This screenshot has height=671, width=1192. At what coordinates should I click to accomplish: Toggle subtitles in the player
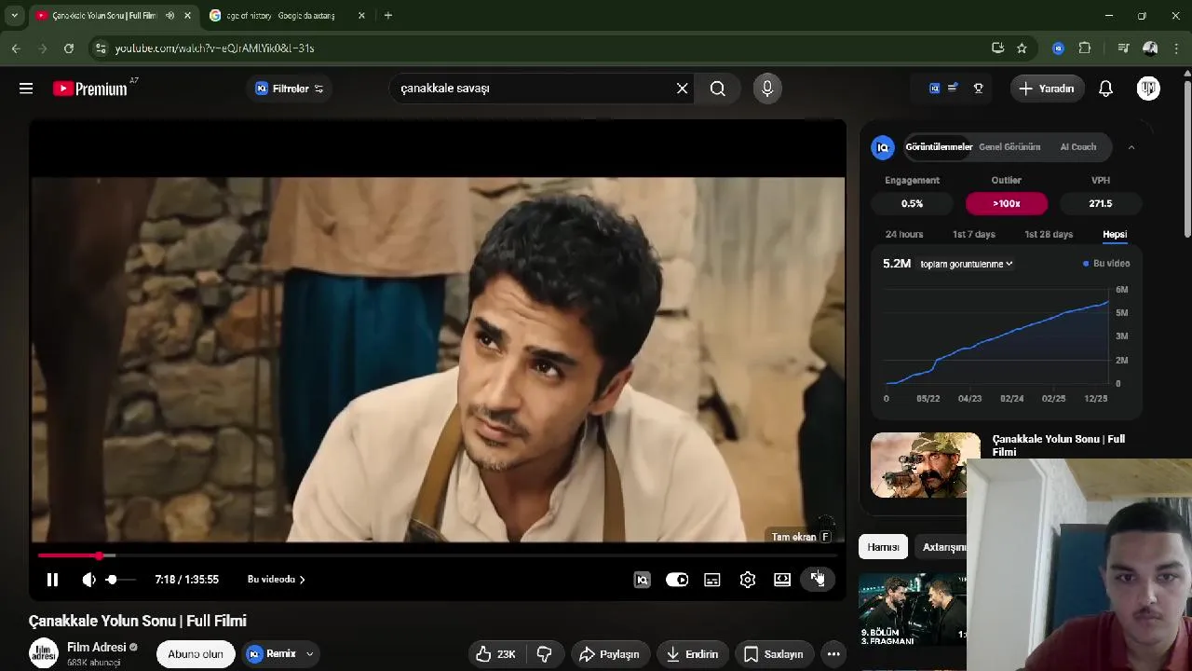pos(712,580)
